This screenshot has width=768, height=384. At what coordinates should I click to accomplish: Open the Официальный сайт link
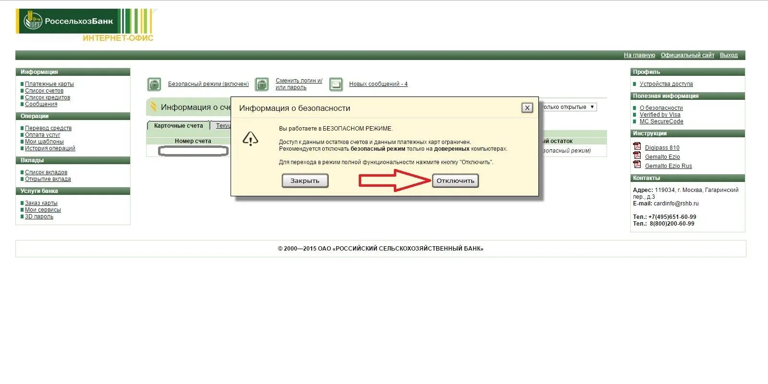click(x=687, y=55)
